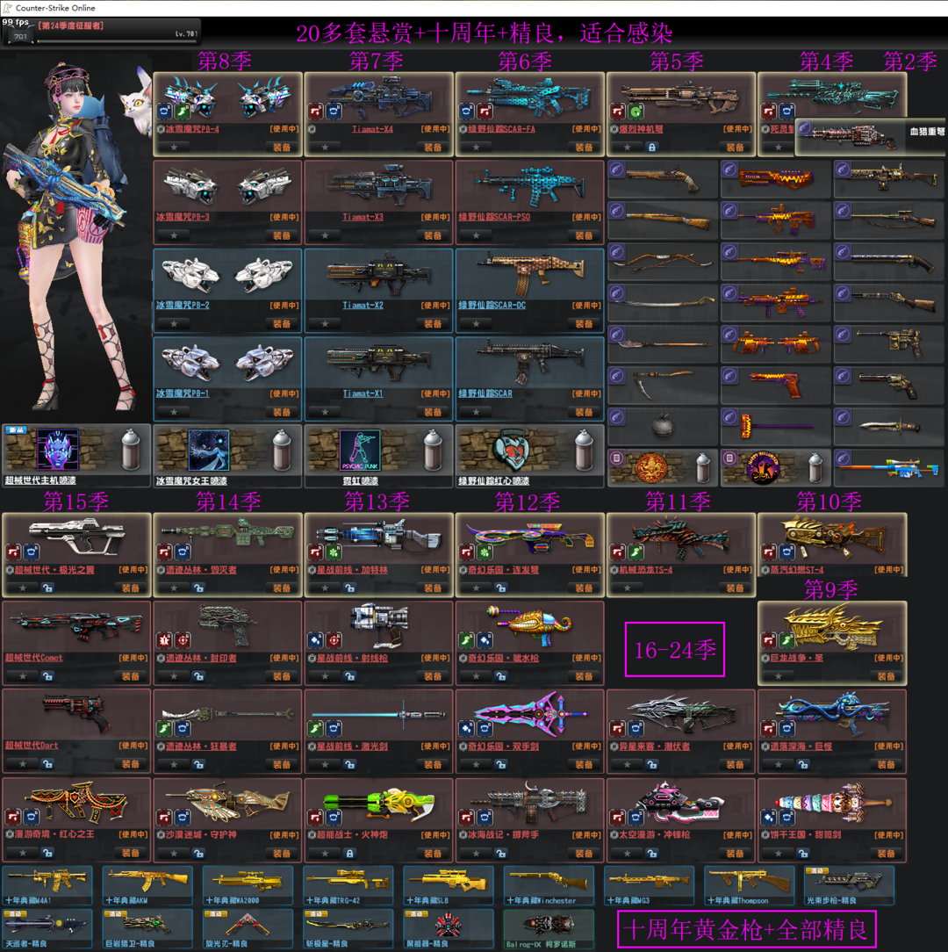Click the level 701 badge

pos(21,36)
